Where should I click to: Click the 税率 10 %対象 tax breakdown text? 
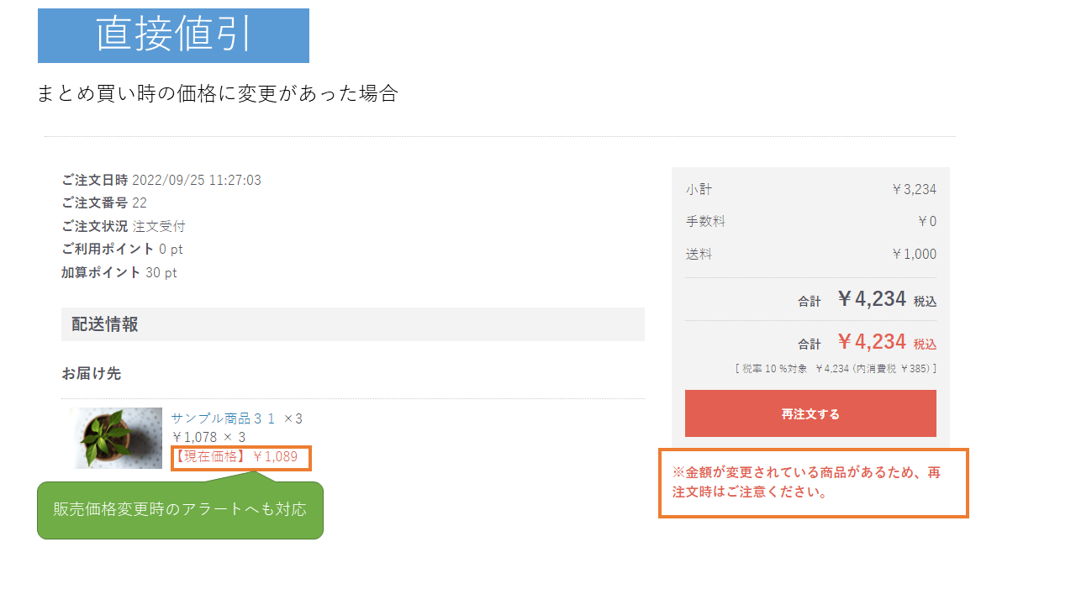[x=835, y=368]
